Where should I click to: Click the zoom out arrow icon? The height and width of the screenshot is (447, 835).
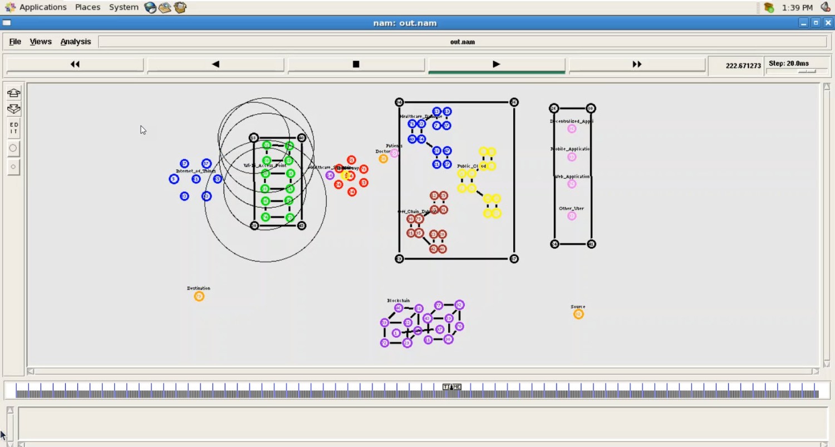pos(13,109)
